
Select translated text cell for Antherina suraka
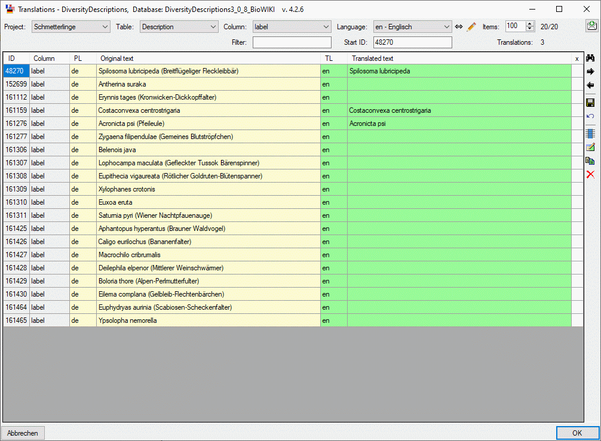[x=459, y=84]
